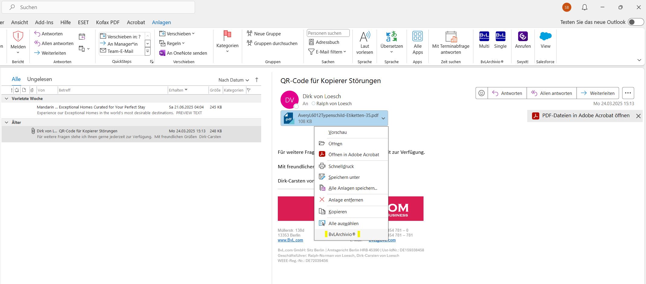This screenshot has width=646, height=284.
Task: Click the www.BvL.com link
Action: click(x=290, y=240)
